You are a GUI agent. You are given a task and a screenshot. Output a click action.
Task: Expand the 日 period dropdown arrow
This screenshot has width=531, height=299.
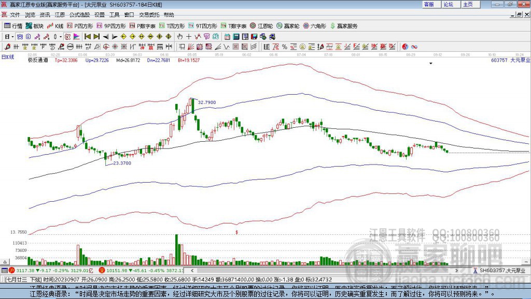13,37
